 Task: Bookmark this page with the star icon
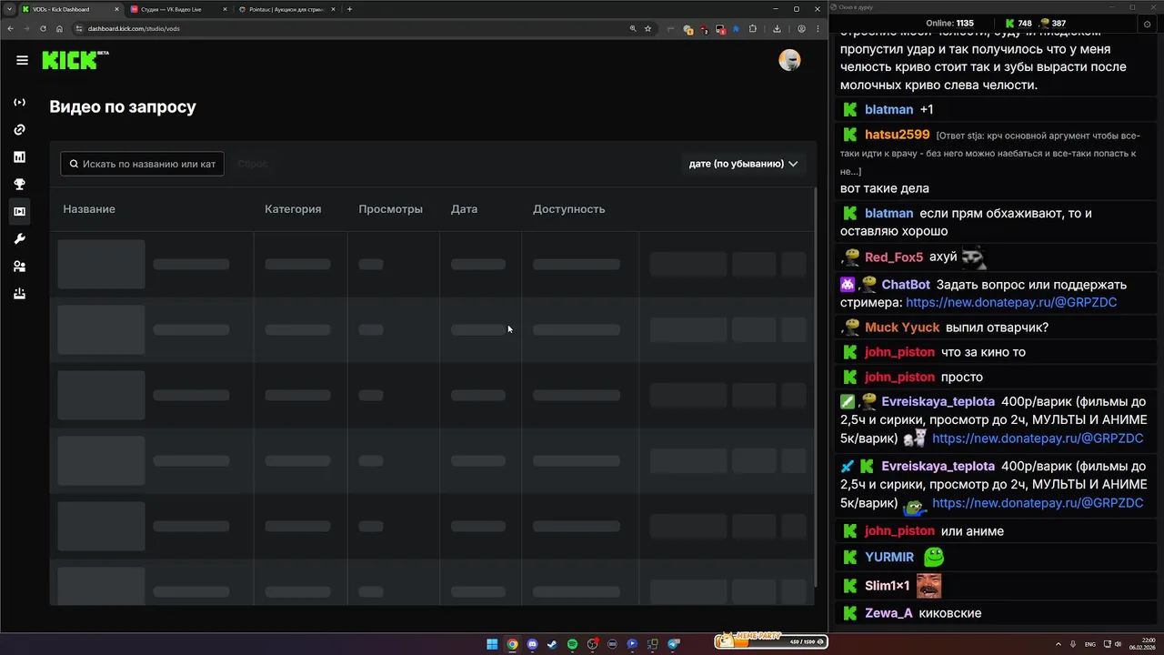(647, 28)
